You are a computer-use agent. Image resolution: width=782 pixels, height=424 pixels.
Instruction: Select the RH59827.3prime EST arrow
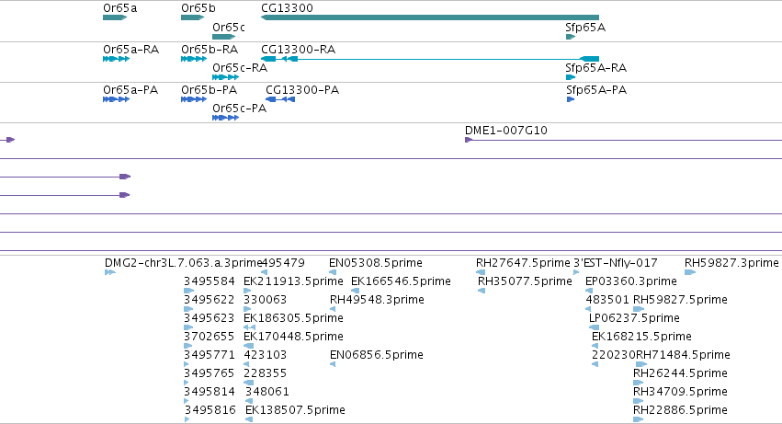(x=690, y=272)
